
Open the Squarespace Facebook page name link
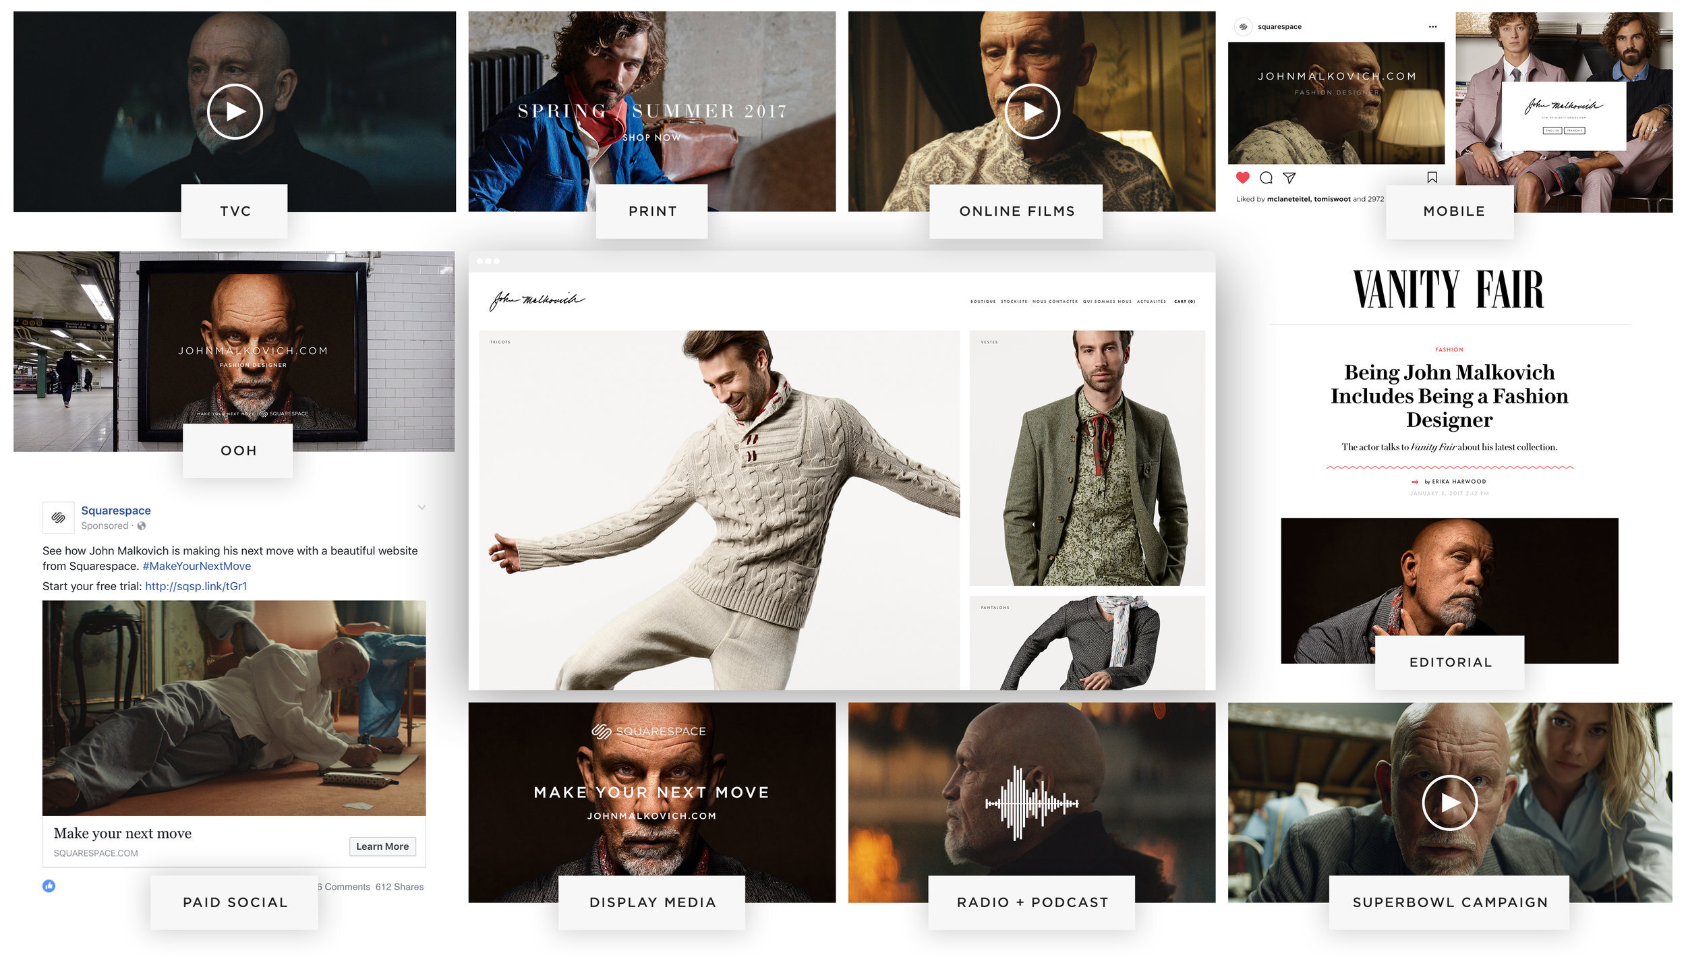tap(116, 511)
